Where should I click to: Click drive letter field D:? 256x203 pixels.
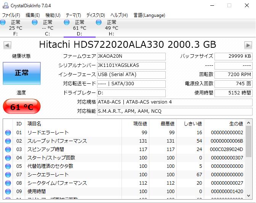pyautogui.click(x=131, y=93)
